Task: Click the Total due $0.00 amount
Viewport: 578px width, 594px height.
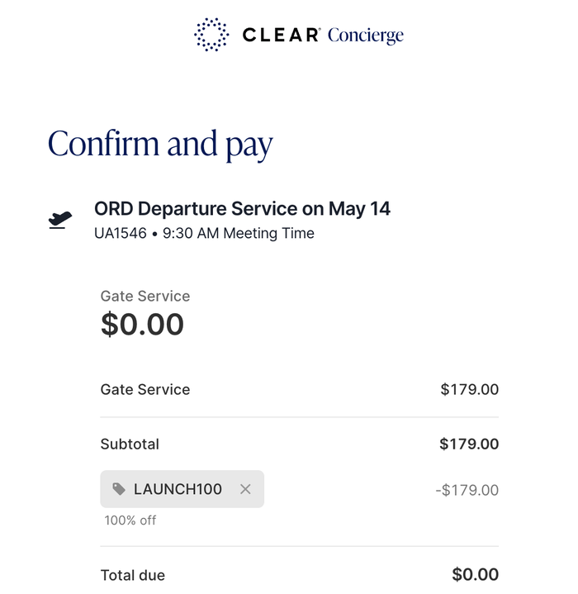Action: (475, 575)
